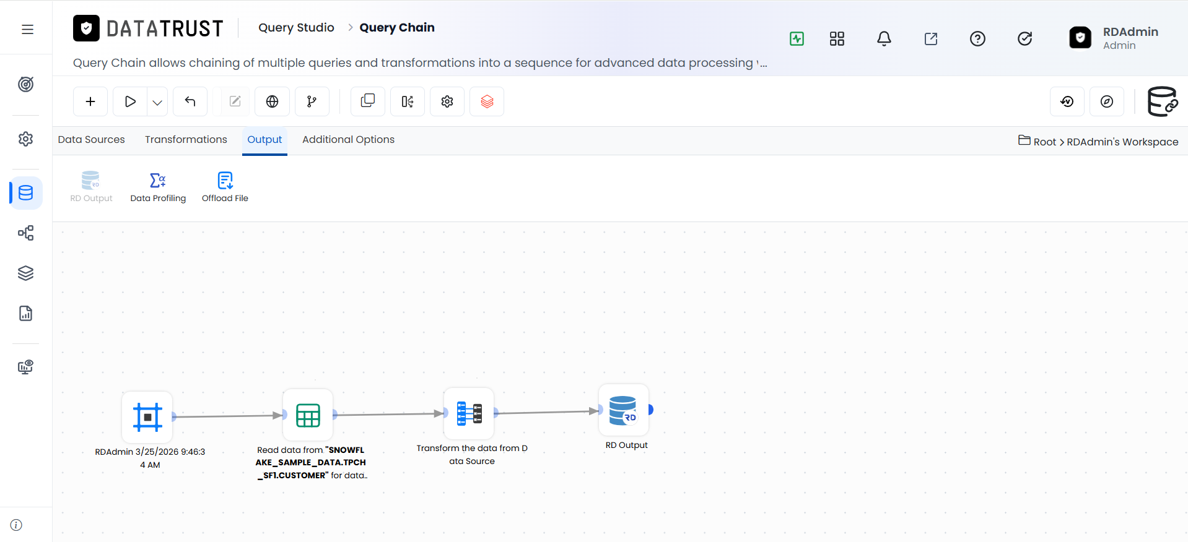
Task: Toggle the hamburger sidebar menu
Action: click(x=27, y=29)
